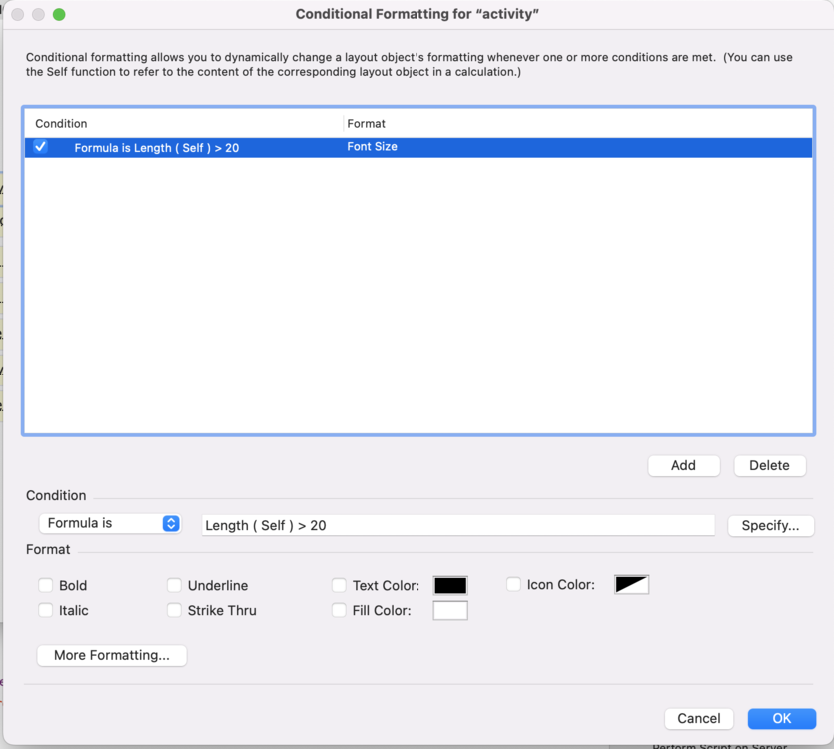Click the Format column header
This screenshot has height=749, width=834.
point(367,123)
